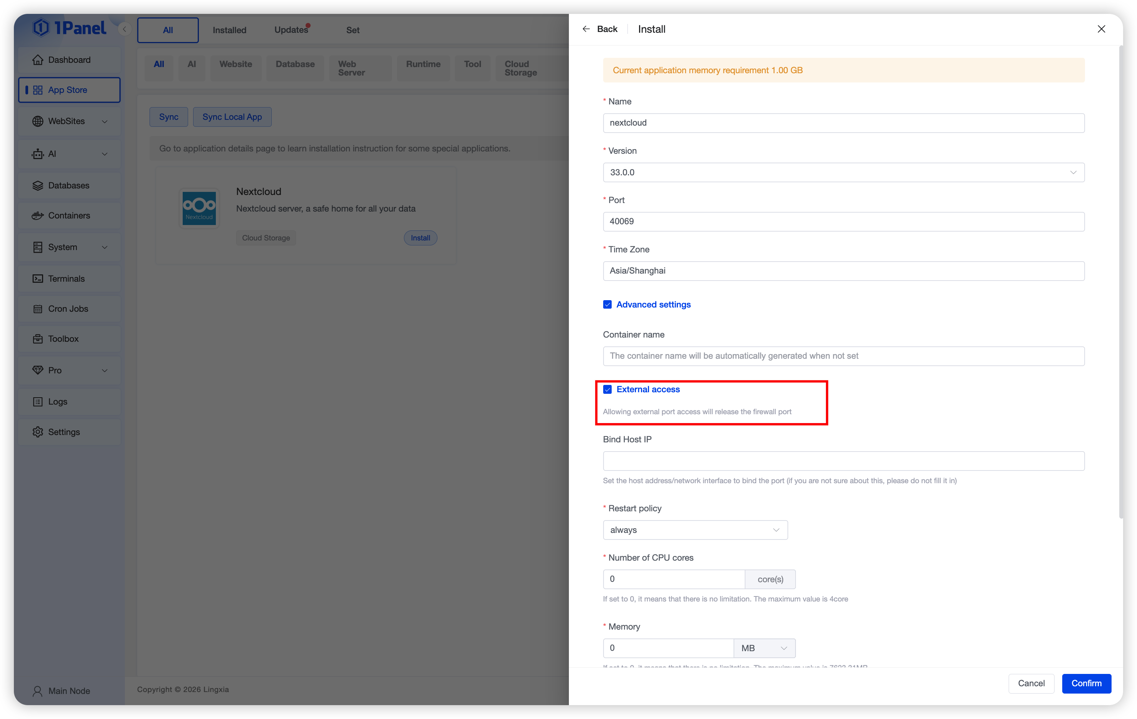Click the Cron Jobs calendar icon
The width and height of the screenshot is (1137, 719).
click(x=38, y=309)
